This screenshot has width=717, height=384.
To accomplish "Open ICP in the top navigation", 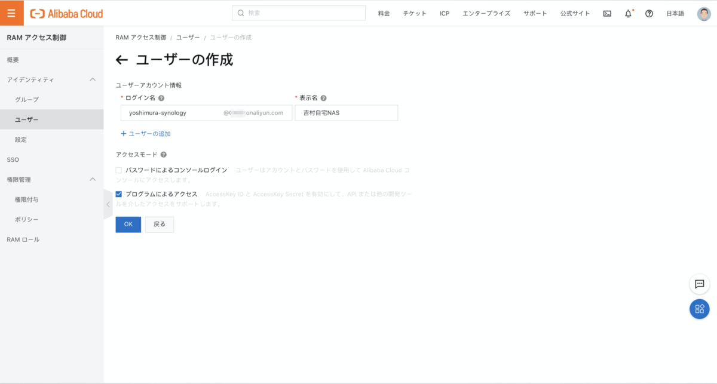I will click(x=445, y=13).
